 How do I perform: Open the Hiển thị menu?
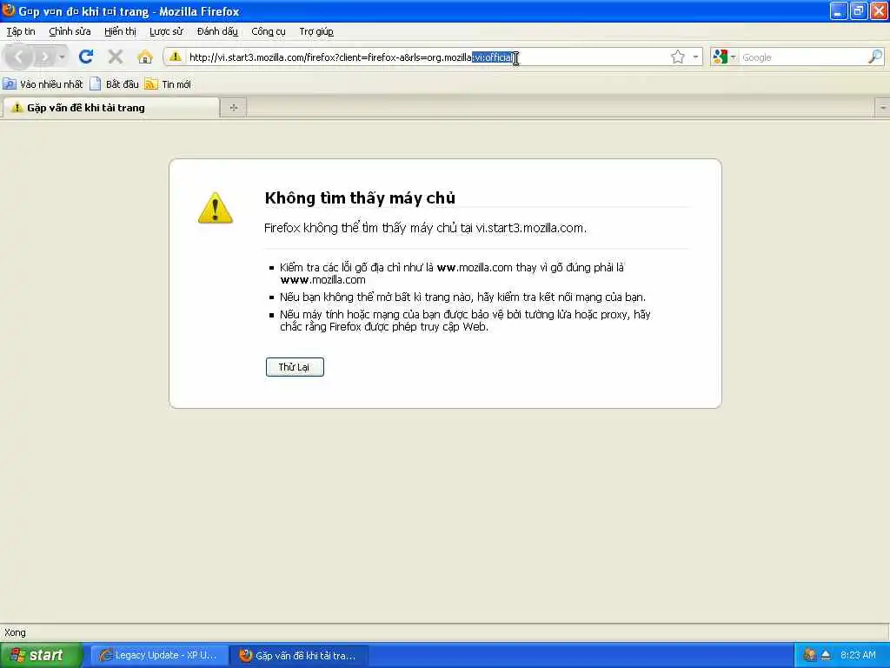click(x=120, y=32)
